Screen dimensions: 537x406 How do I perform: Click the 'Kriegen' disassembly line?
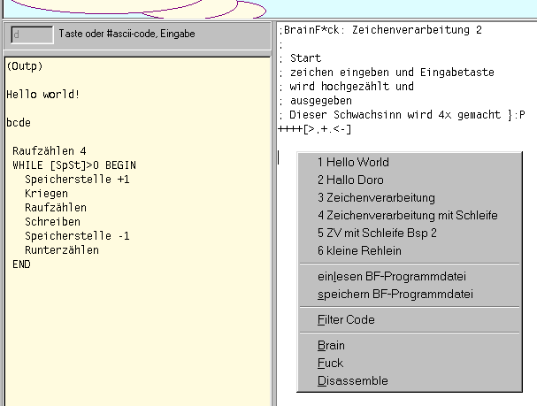click(x=46, y=194)
